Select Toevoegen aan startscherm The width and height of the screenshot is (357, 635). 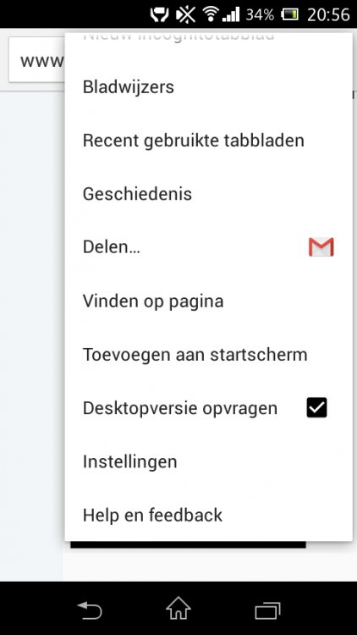[x=208, y=355]
